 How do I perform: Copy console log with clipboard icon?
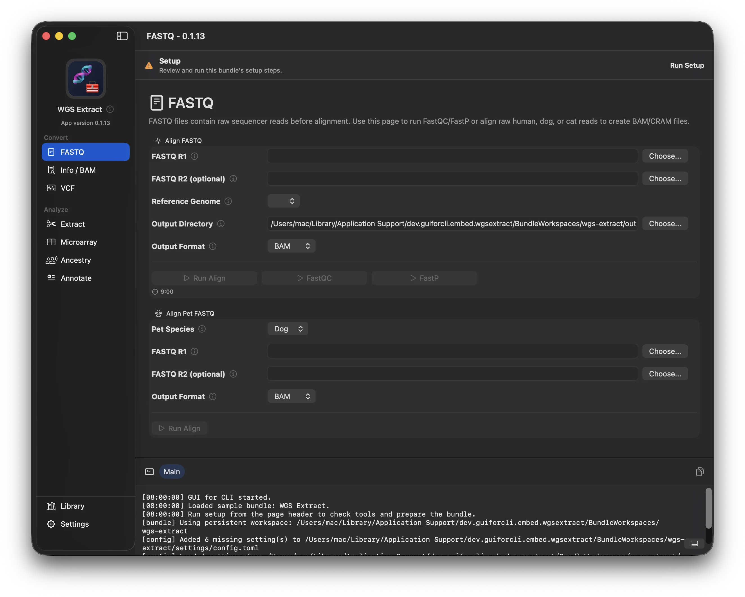point(700,472)
